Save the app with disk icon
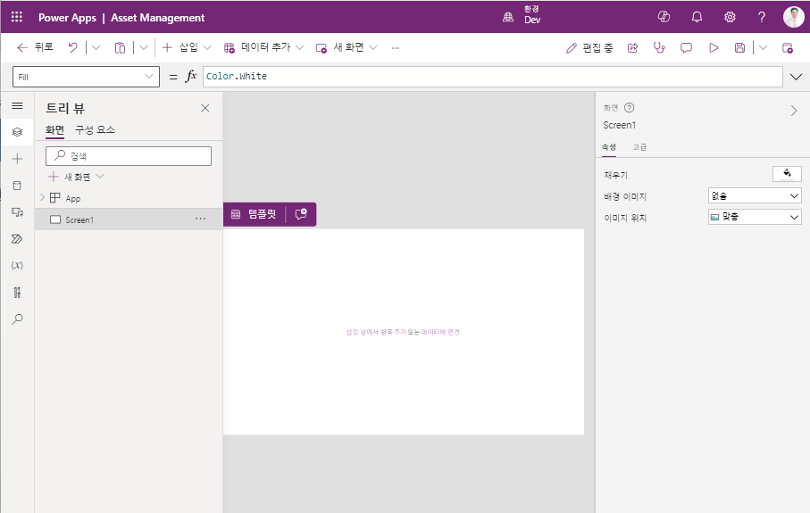Viewport: 810px width, 513px height. [739, 47]
